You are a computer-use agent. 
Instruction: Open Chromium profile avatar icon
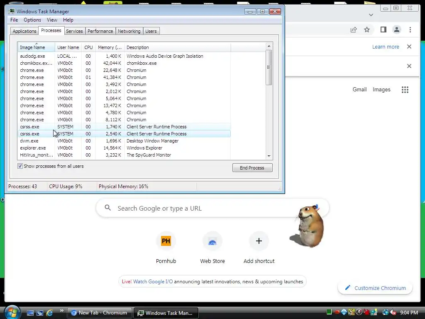[x=396, y=29]
